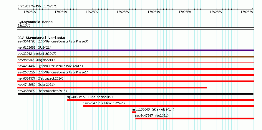The height and width of the screenshot is (130, 262).
Task: Click the red nsv4264407 variant bar
Action: tap(135, 69)
